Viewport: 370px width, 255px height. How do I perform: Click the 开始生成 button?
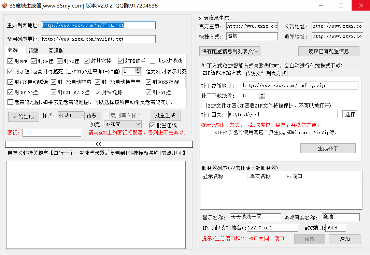[24, 116]
